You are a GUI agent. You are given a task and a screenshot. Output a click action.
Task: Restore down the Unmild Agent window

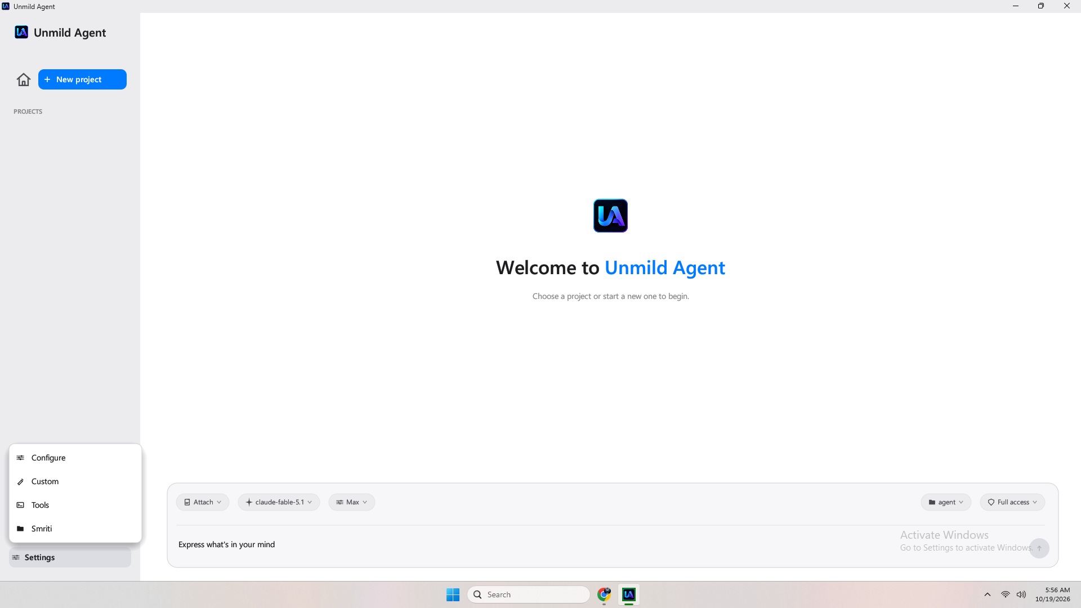click(x=1041, y=6)
